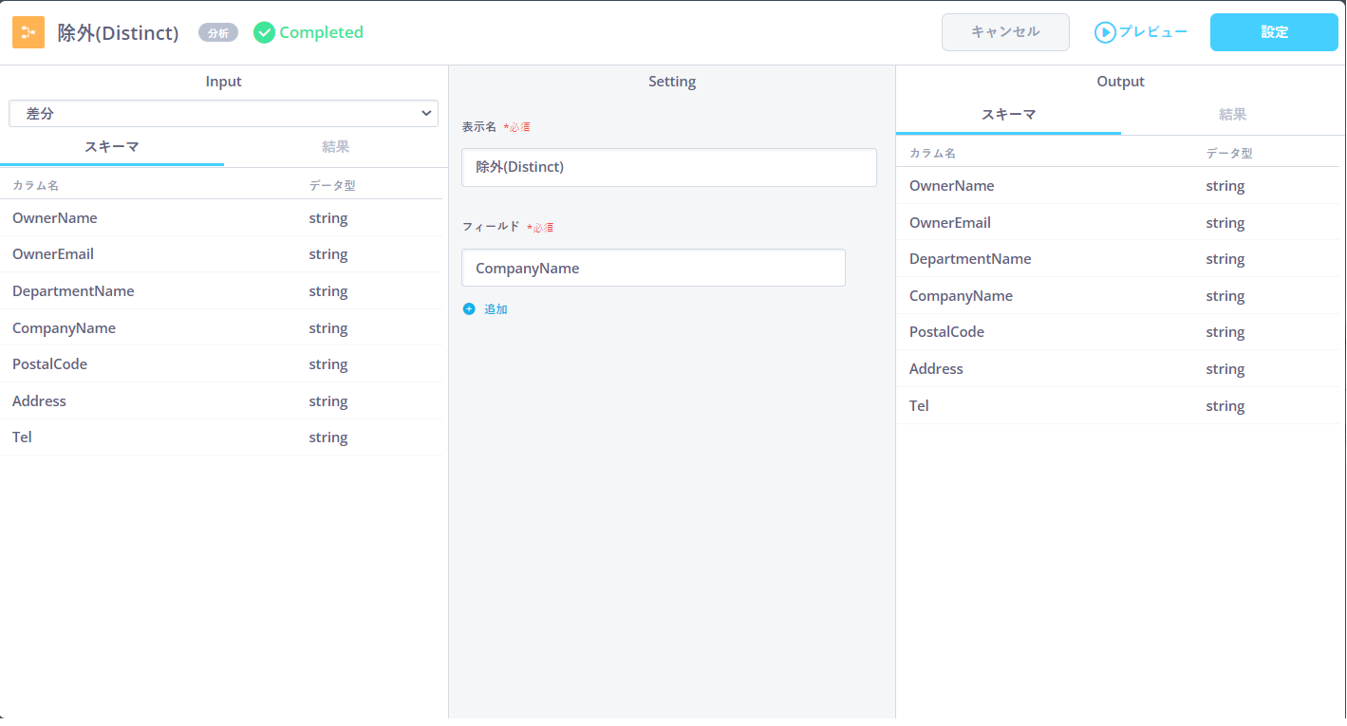Click the Input カラム名 column header
The width and height of the screenshot is (1347, 726).
[35, 186]
